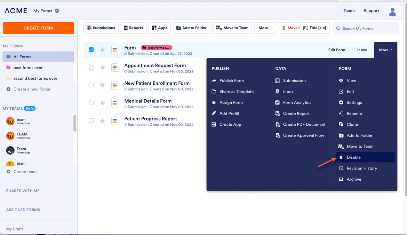Click the red trash delete icon

click(284, 28)
